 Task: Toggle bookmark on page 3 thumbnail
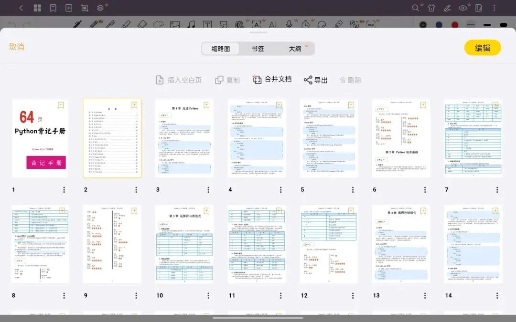pyautogui.click(x=206, y=105)
